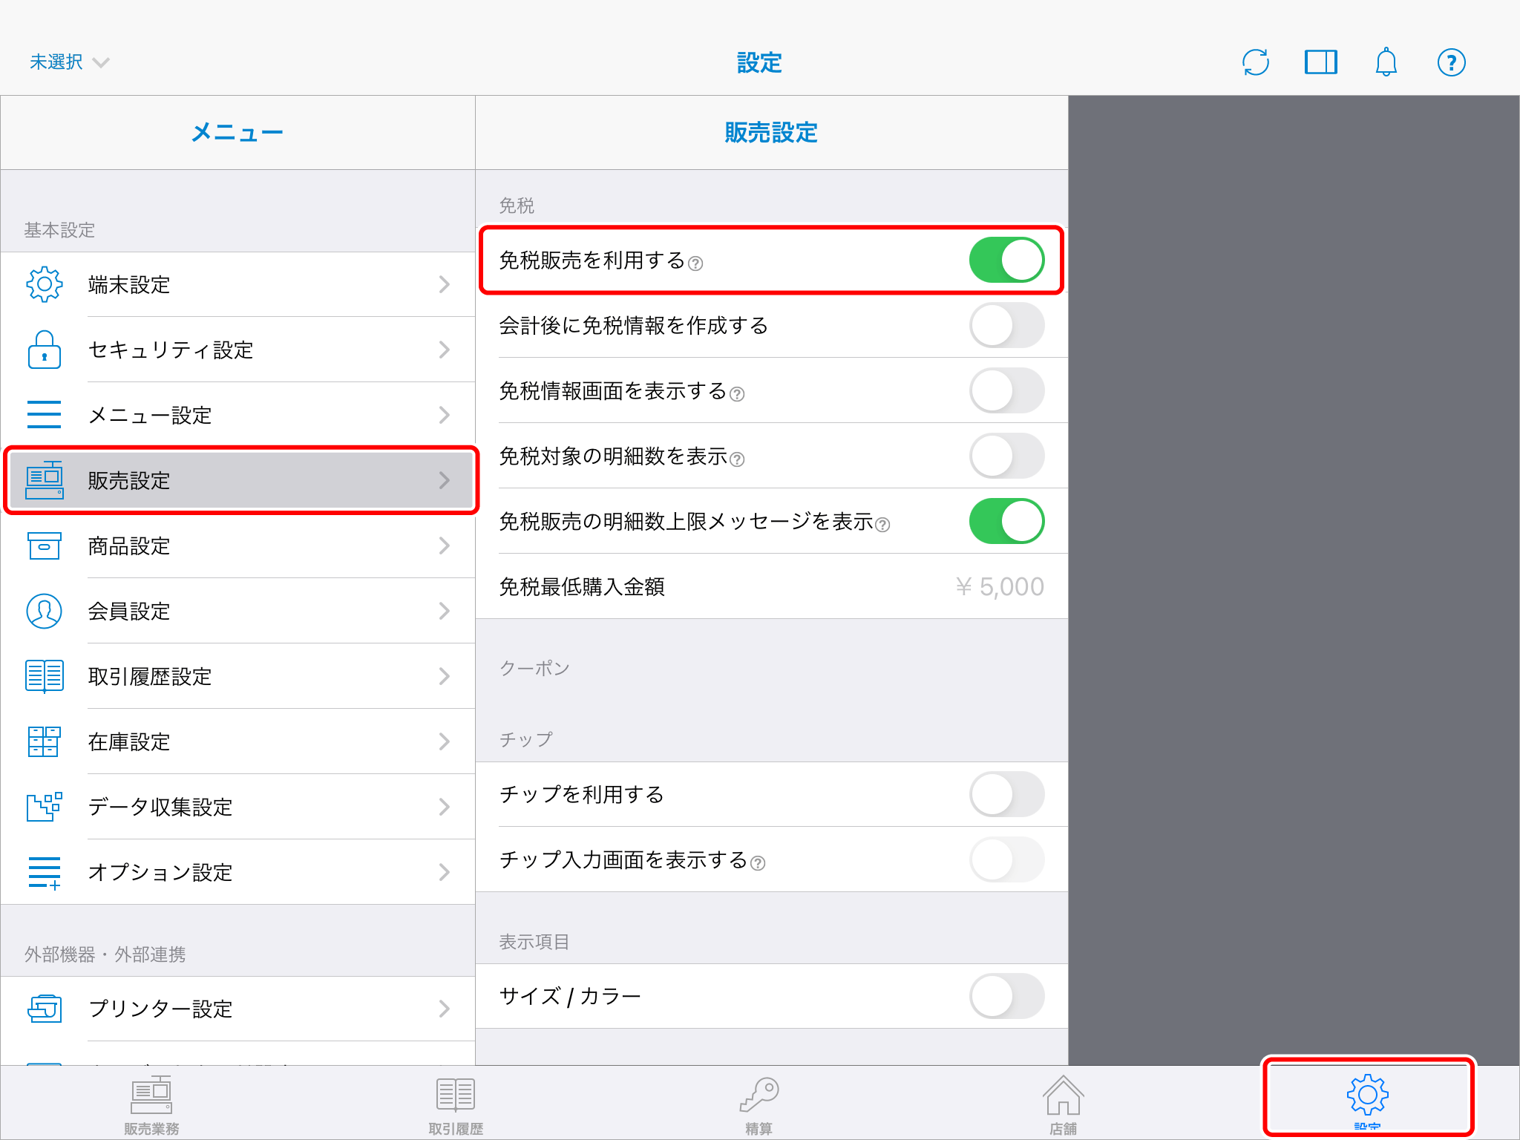Switch to the 店舗 bottom tab

(1063, 1104)
